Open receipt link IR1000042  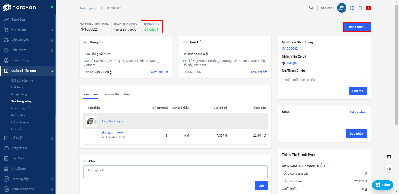tap(290, 49)
